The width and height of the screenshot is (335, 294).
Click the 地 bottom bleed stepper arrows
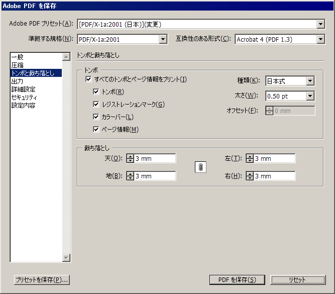coord(130,176)
